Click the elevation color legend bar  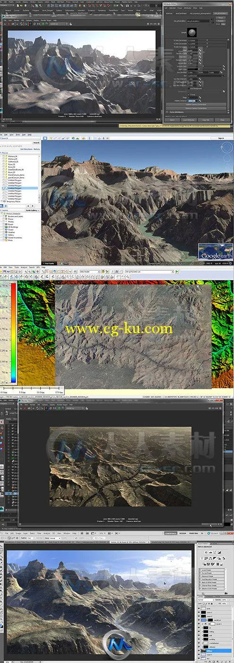tap(14, 333)
